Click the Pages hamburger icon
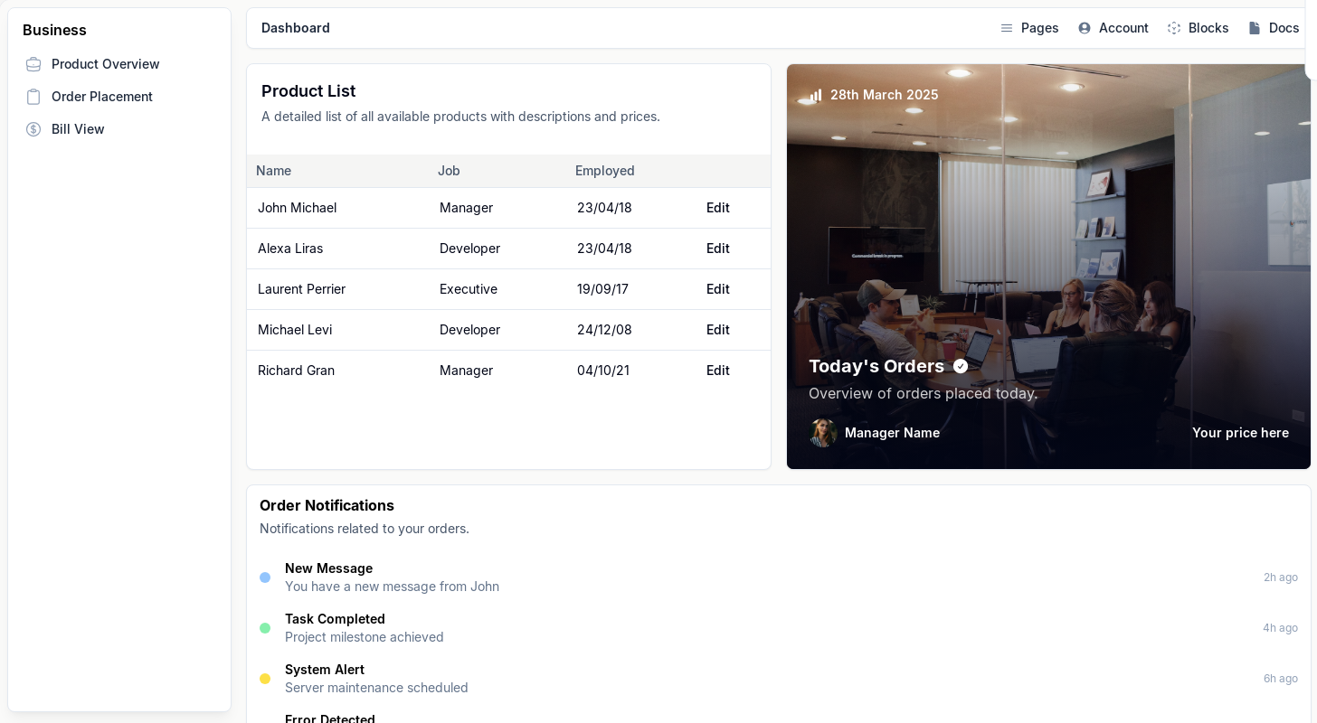Screen dimensions: 1317x723 (x=1007, y=28)
